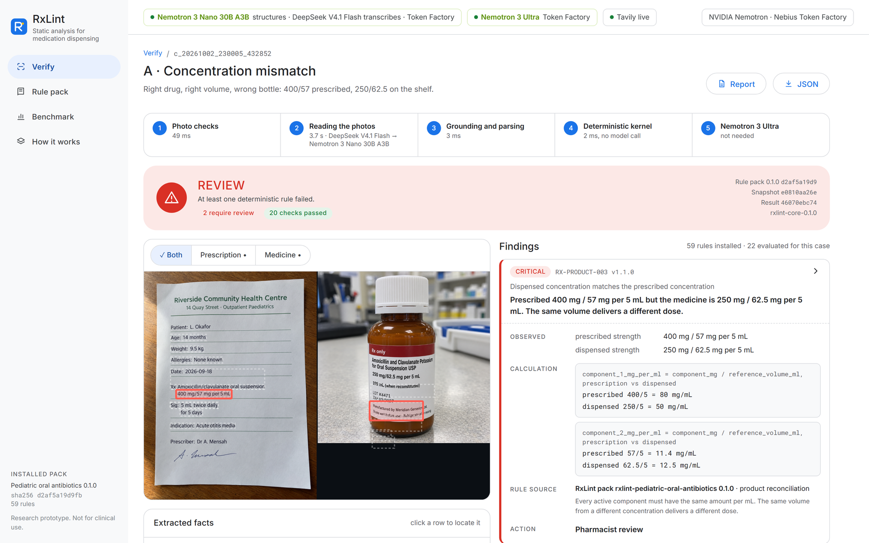Screen dimensions: 869x543
Task: Click the Extracted facts header
Action: pyautogui.click(x=183, y=523)
